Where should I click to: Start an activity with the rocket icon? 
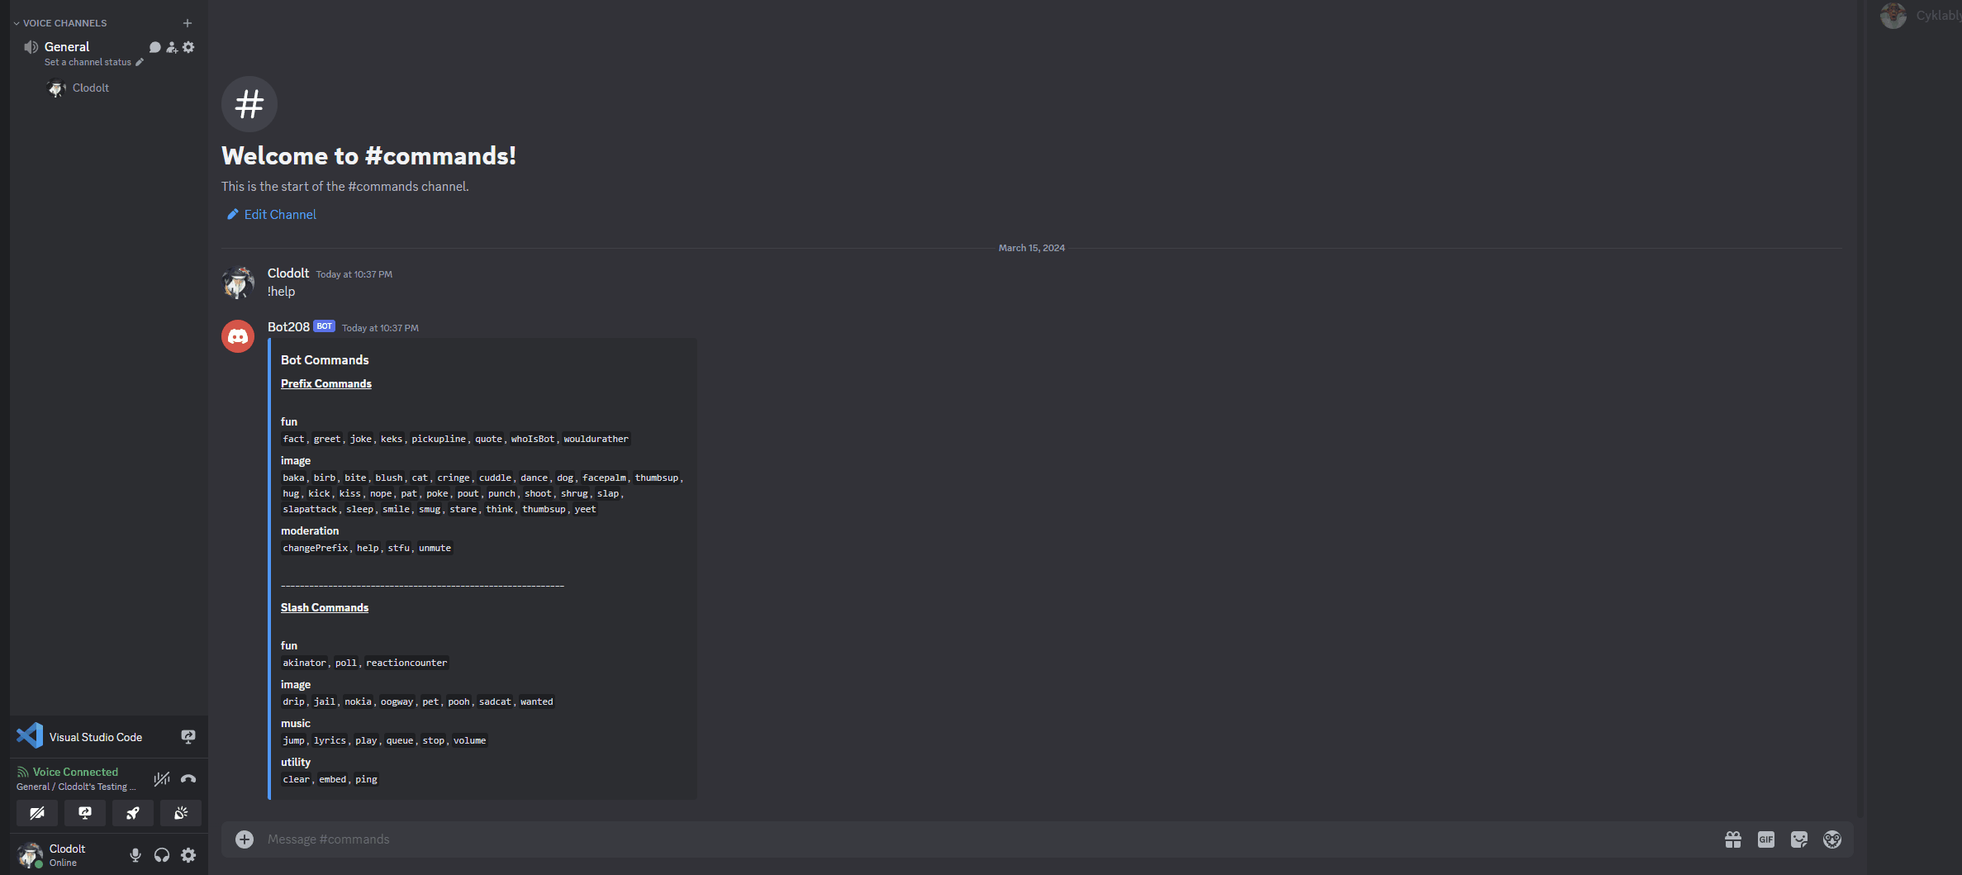(x=133, y=813)
